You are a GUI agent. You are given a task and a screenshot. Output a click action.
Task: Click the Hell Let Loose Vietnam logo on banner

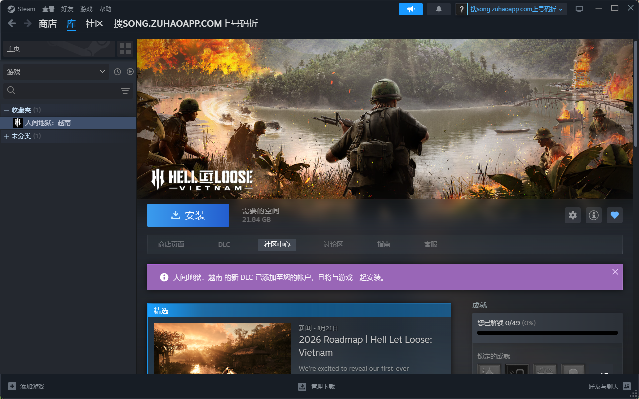click(202, 179)
